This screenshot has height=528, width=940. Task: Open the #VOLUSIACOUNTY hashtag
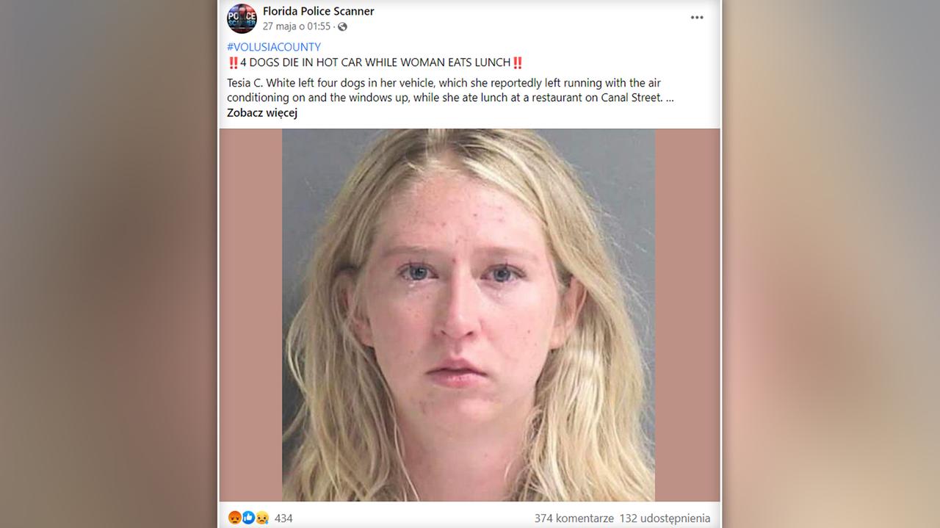[x=274, y=47]
